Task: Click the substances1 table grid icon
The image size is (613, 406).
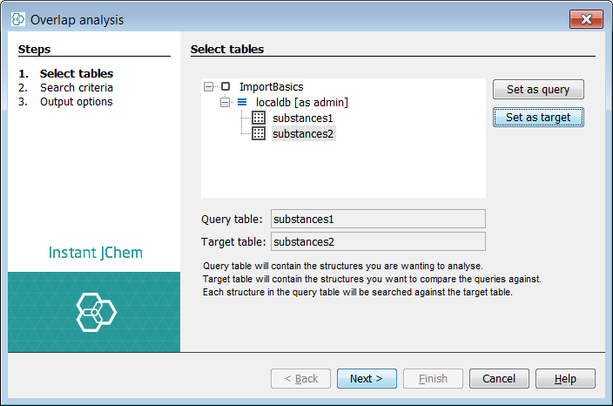Action: coord(259,118)
